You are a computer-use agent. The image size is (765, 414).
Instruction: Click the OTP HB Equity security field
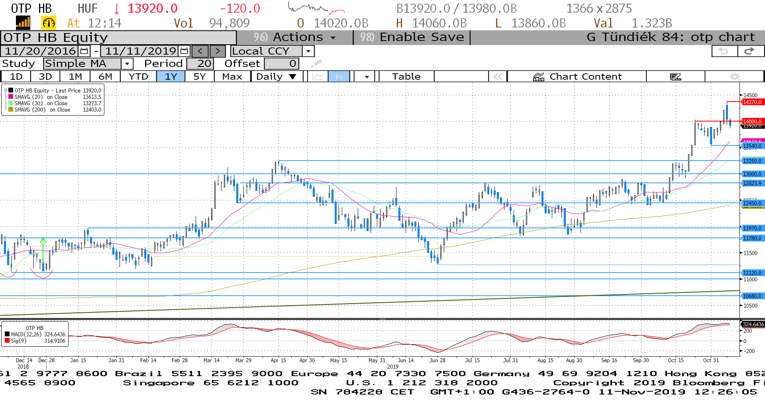(118, 37)
